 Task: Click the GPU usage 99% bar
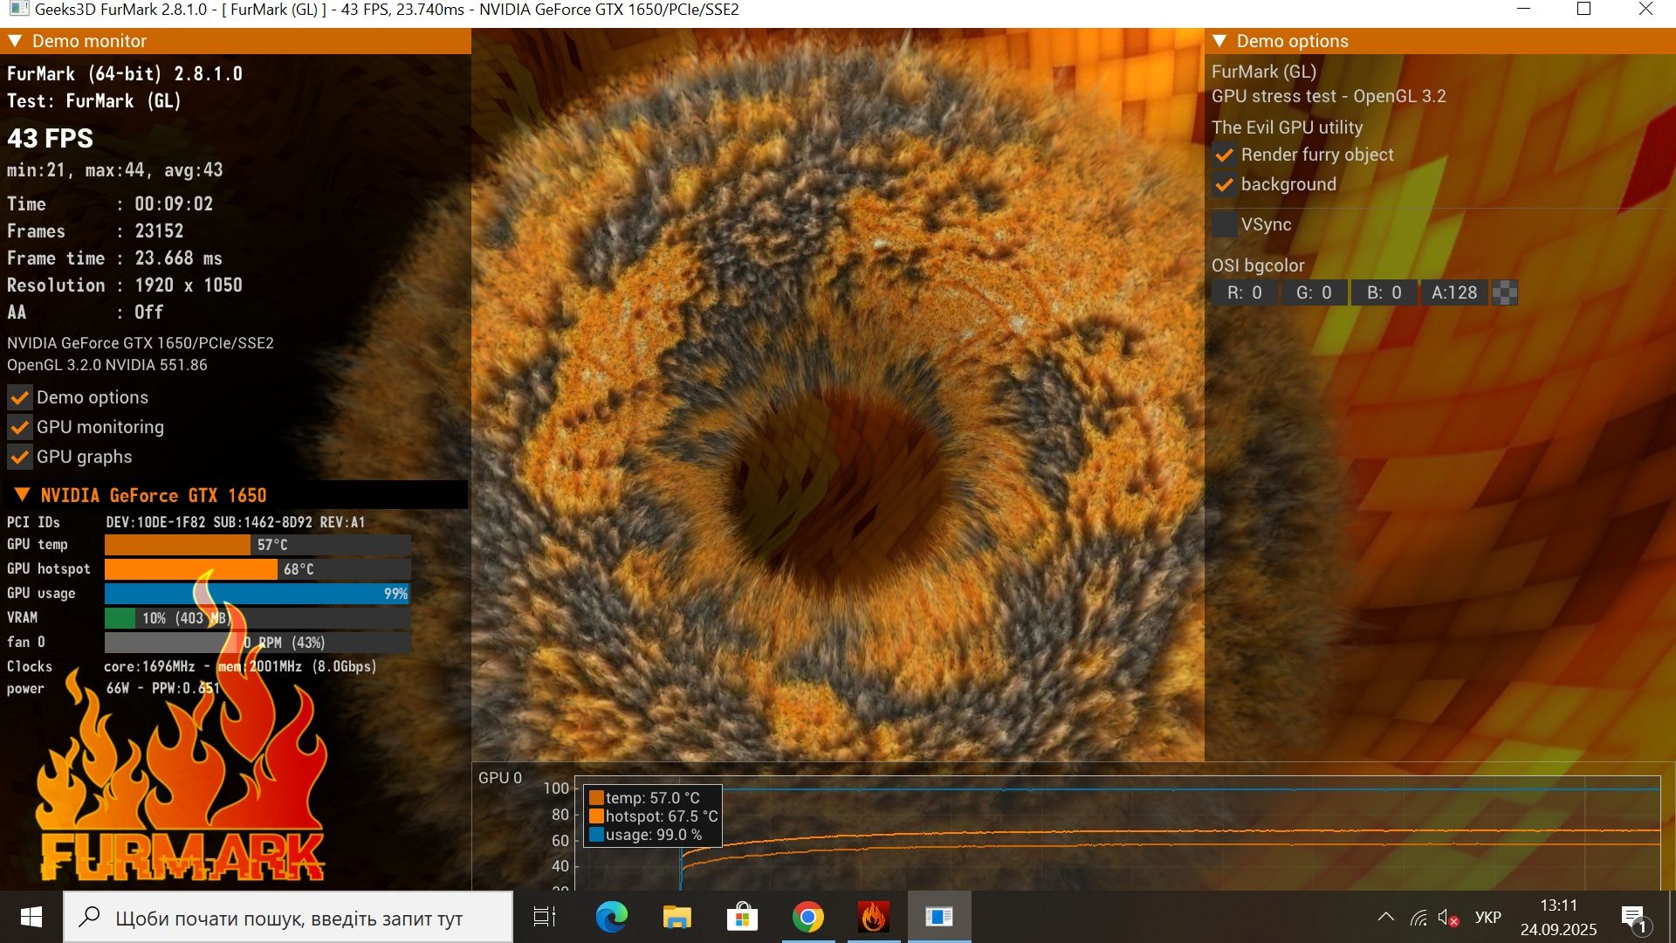pos(258,594)
